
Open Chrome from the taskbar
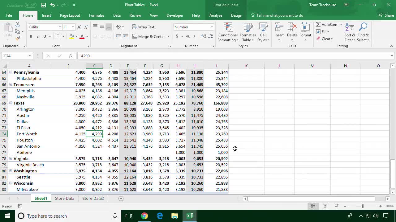(144, 216)
